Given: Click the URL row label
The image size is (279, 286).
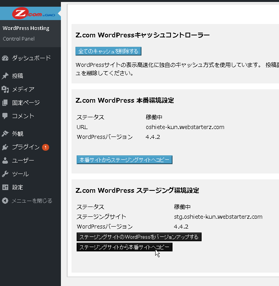Looking at the screenshot, I should coord(82,127).
